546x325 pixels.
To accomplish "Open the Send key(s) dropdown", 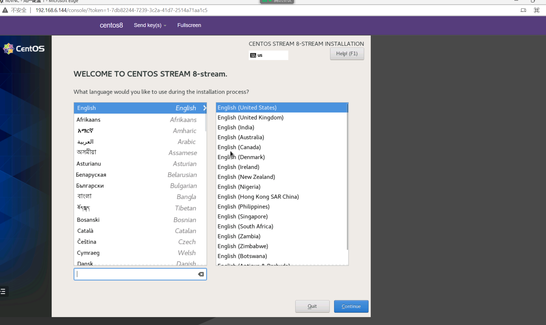I will pyautogui.click(x=150, y=25).
